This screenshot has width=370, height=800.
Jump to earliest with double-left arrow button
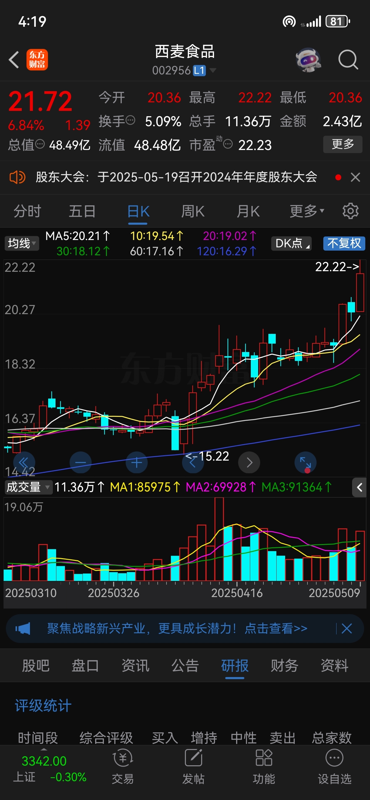(24, 462)
